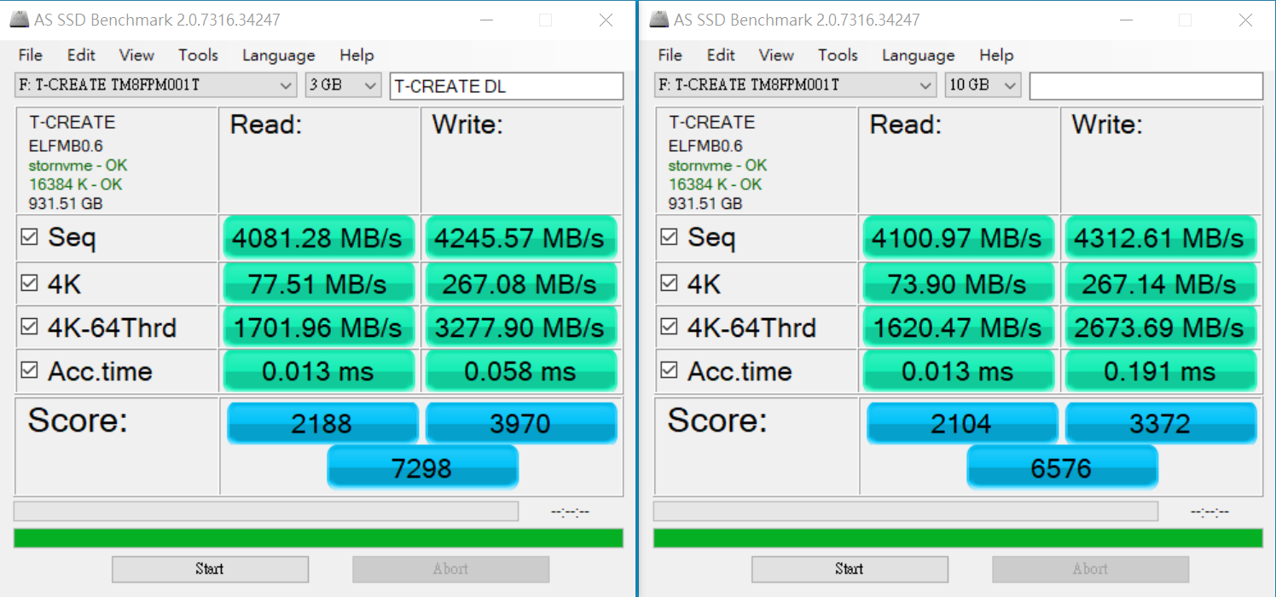Toggle the Seq checkbox in the 10 GB window
The height and width of the screenshot is (597, 1276).
[669, 237]
